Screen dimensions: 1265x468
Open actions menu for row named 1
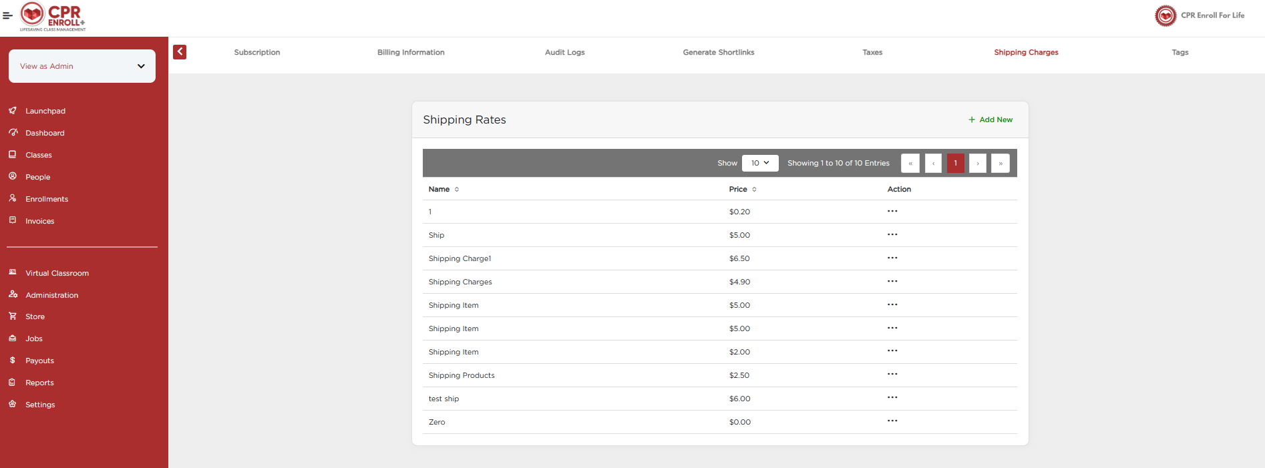(892, 211)
